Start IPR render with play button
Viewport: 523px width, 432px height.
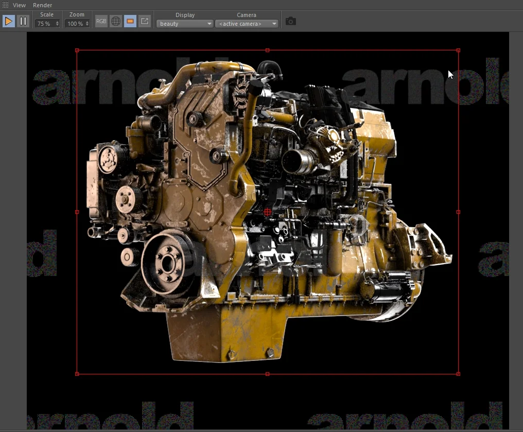click(x=8, y=21)
